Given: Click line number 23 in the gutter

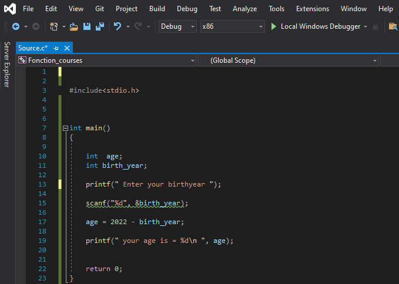Looking at the screenshot, I should click(42, 278).
